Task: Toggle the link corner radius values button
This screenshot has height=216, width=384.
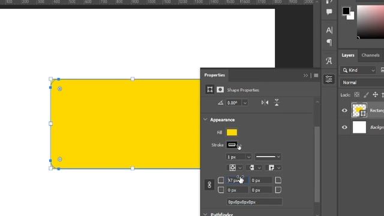Action: pos(209,185)
